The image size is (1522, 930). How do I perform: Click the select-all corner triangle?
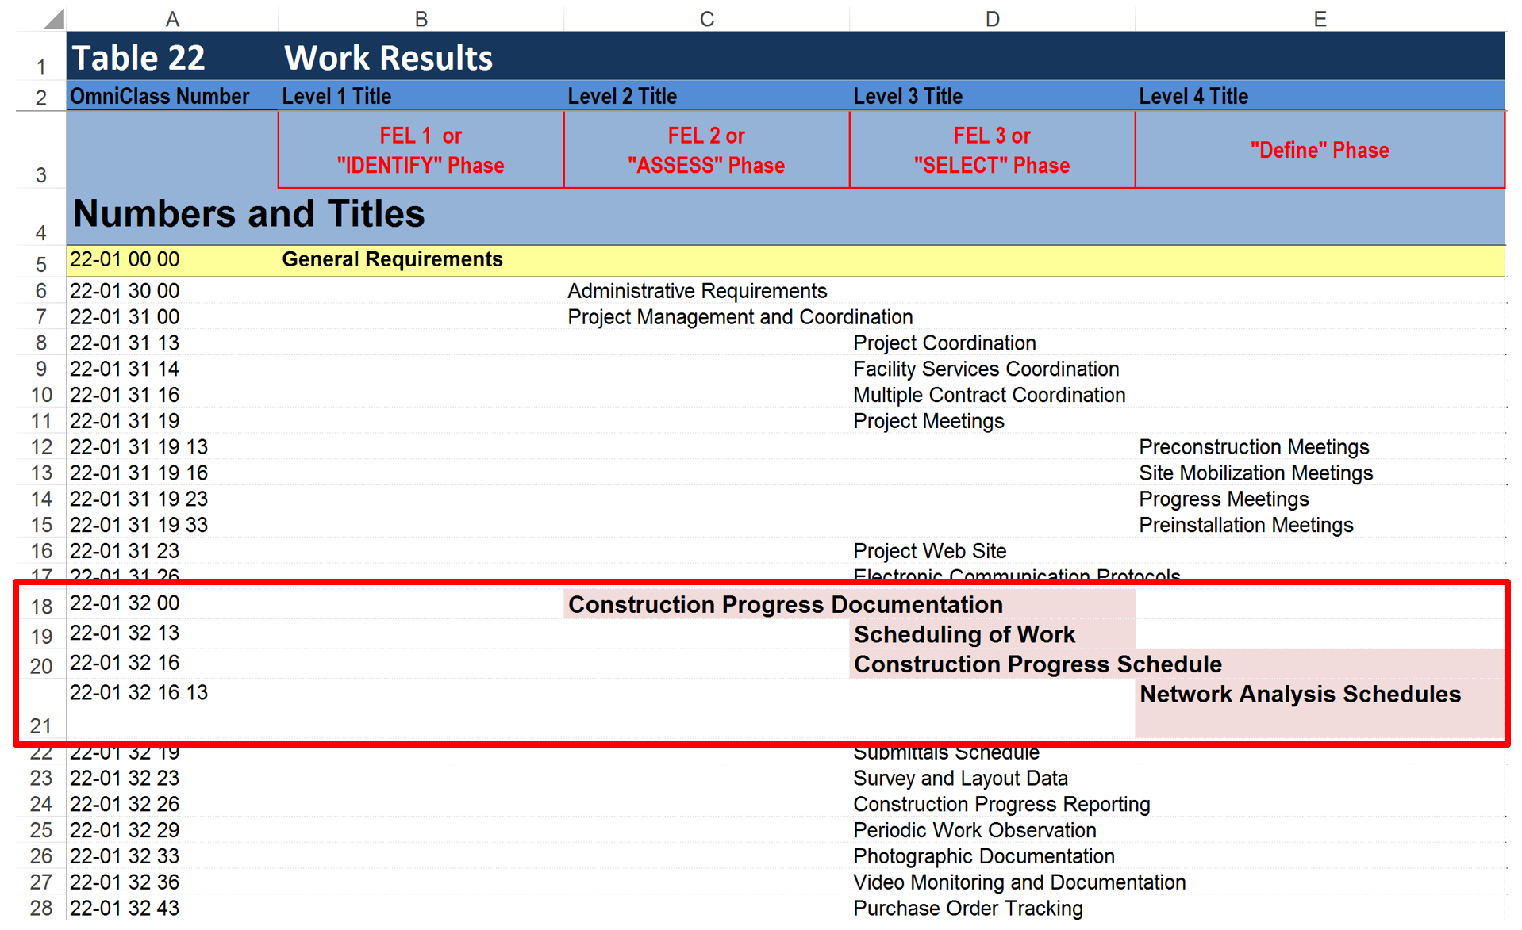click(53, 18)
